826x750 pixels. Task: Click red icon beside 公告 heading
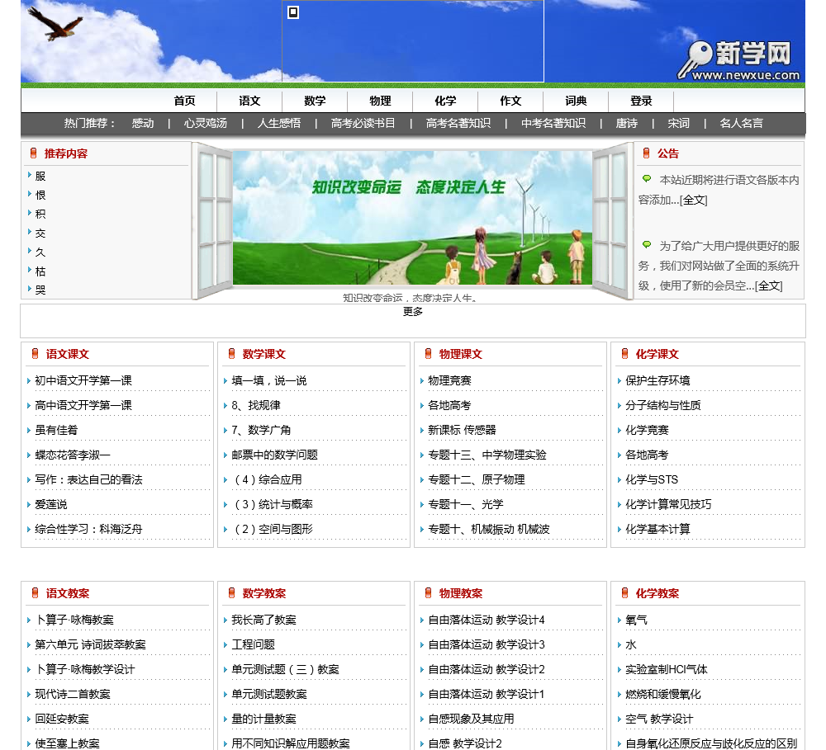point(646,153)
